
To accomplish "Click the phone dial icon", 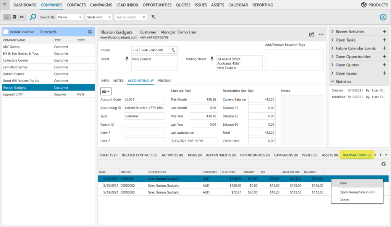I will [x=173, y=50].
